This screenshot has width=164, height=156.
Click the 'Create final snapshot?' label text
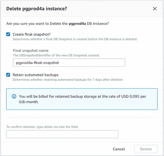(32, 34)
